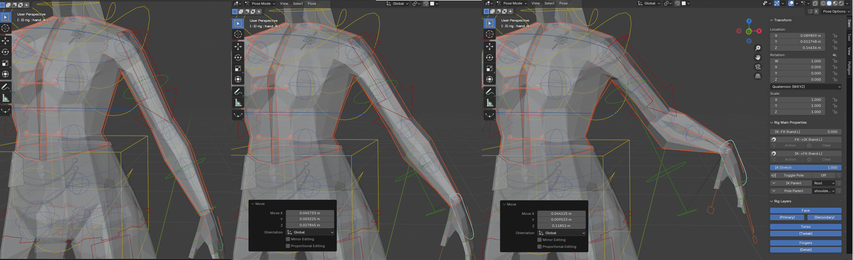The width and height of the screenshot is (853, 260).
Task: Select the Rotate tool in middle viewport toolbar
Action: coord(238,57)
